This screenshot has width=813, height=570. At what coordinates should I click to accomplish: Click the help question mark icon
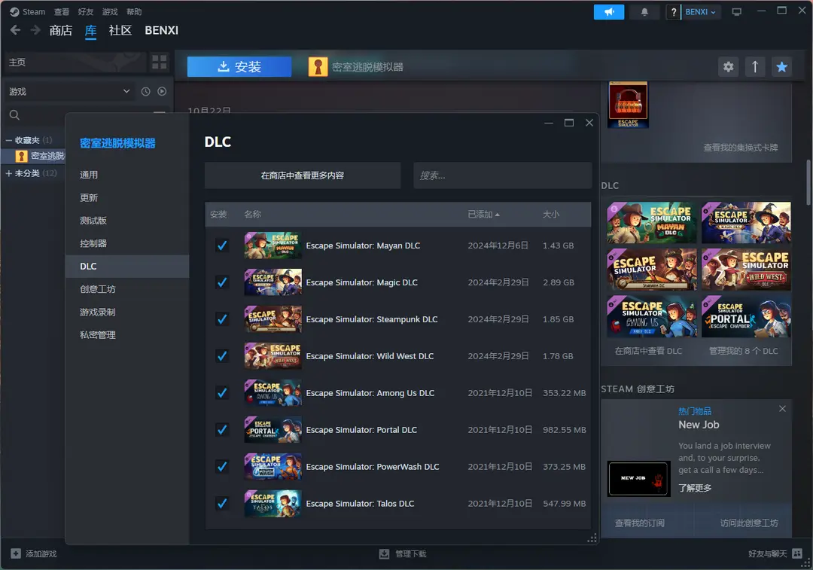(x=673, y=12)
